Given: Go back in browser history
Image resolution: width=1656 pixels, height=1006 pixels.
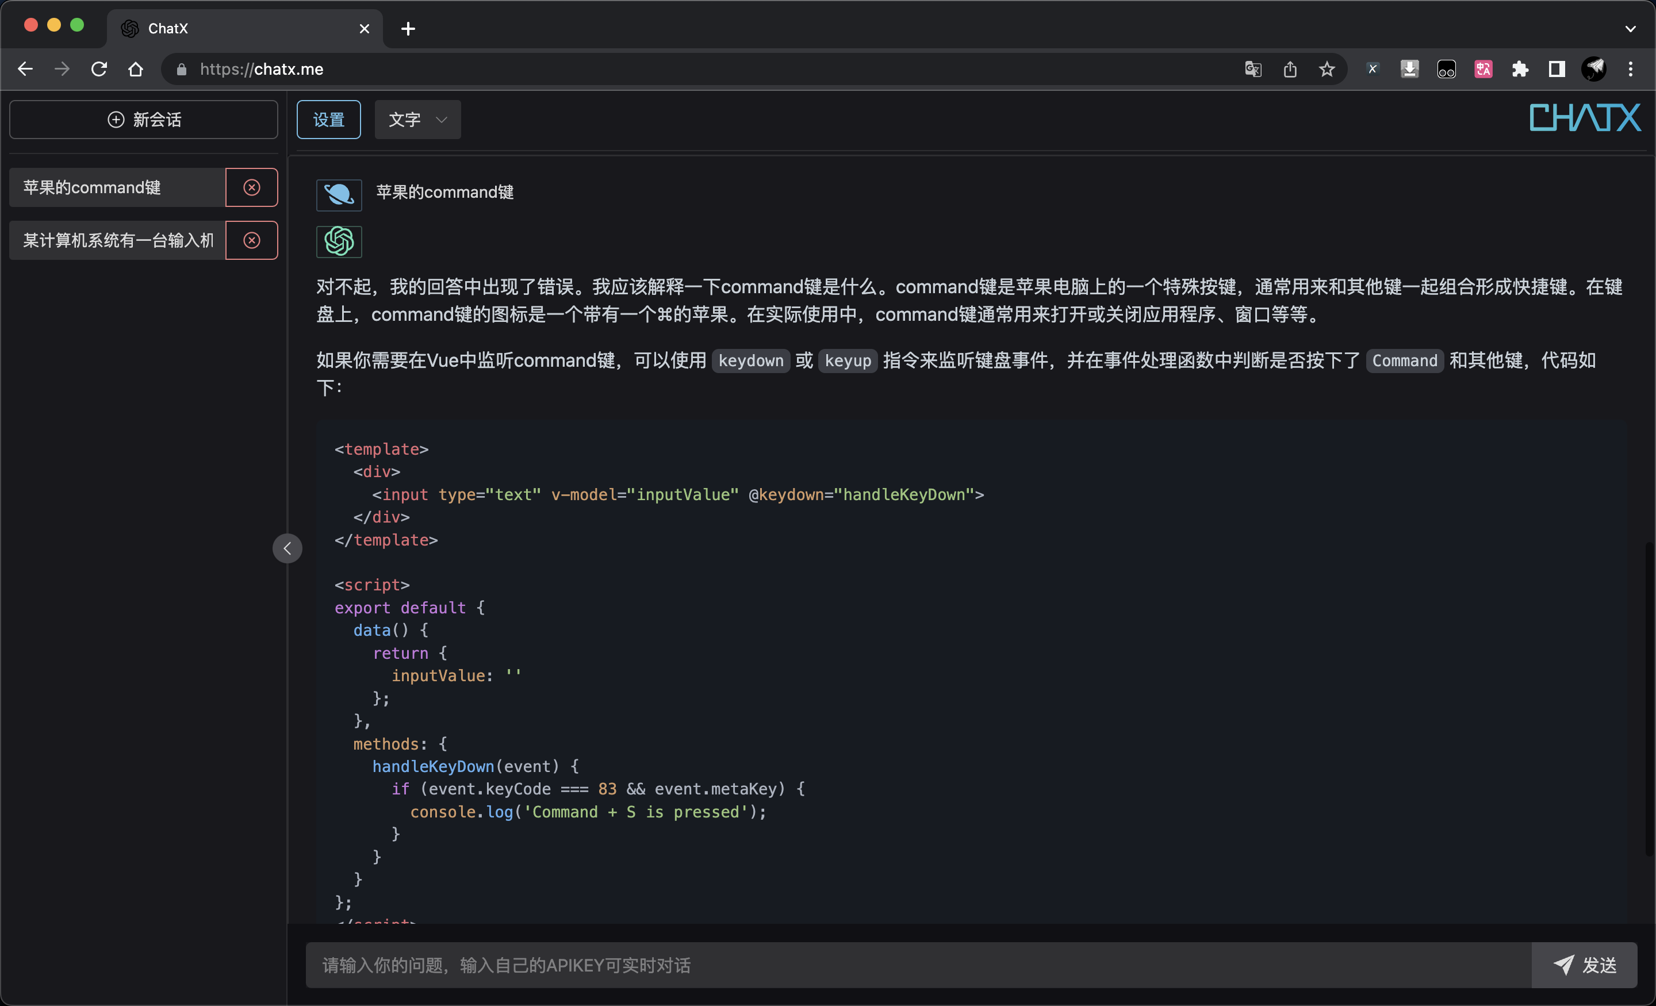Looking at the screenshot, I should pyautogui.click(x=25, y=69).
